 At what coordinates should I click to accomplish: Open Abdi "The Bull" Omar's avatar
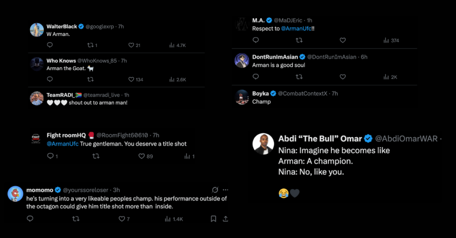263,144
